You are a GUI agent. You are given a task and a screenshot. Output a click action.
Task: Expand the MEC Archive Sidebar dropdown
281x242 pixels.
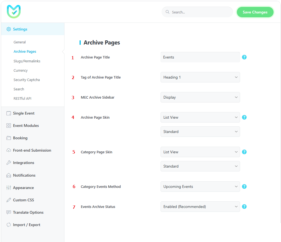pos(200,97)
